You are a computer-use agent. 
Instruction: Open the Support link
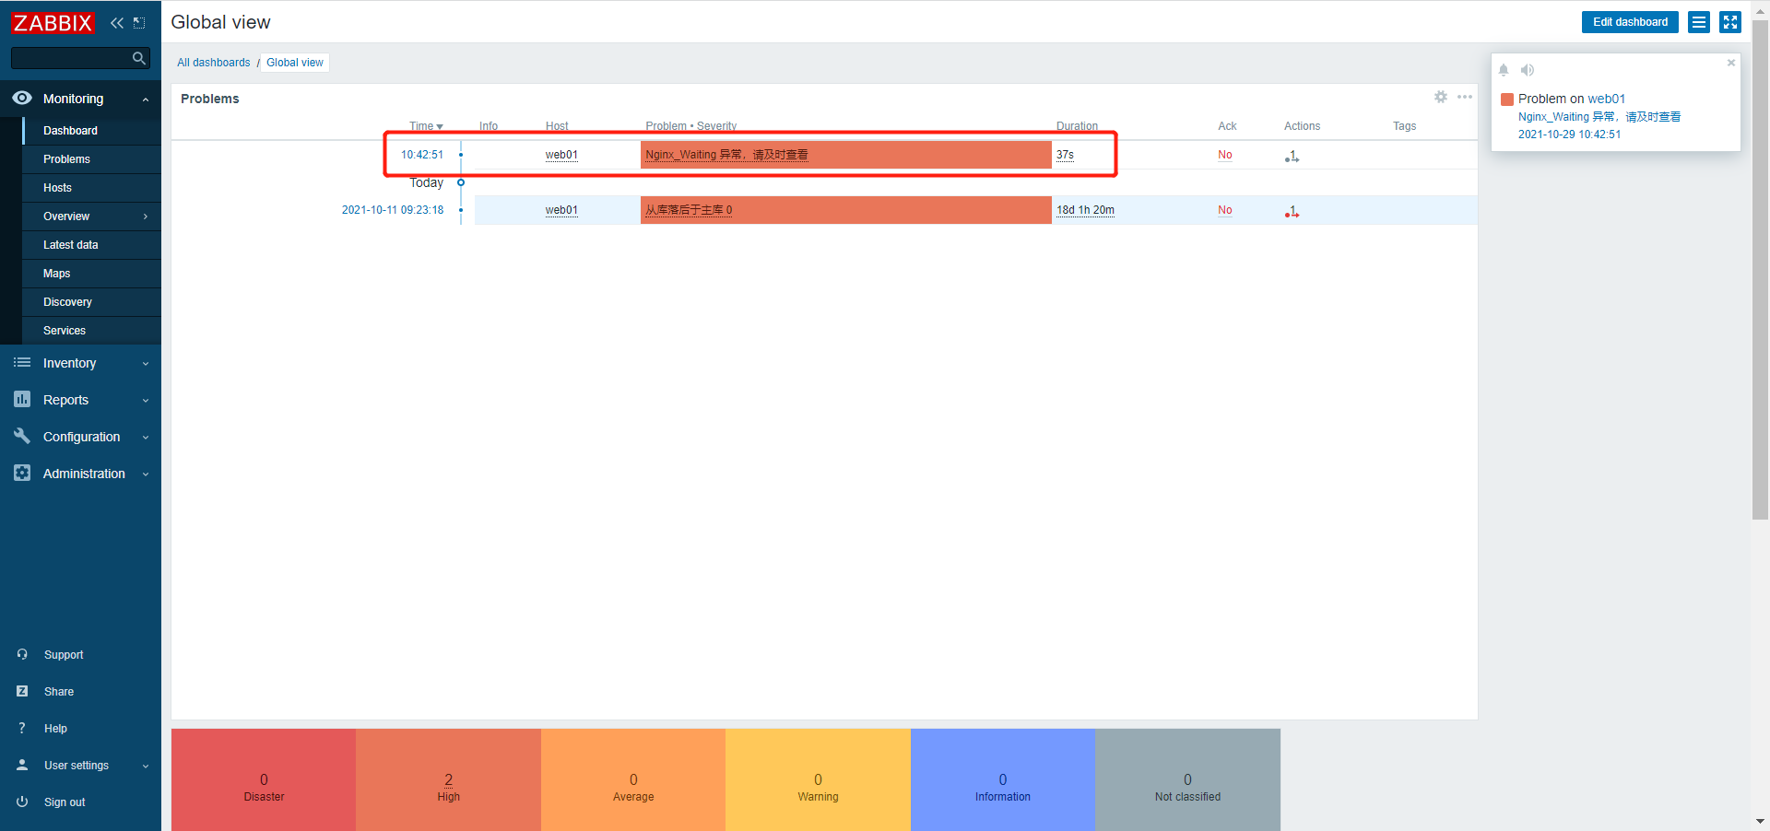click(64, 655)
